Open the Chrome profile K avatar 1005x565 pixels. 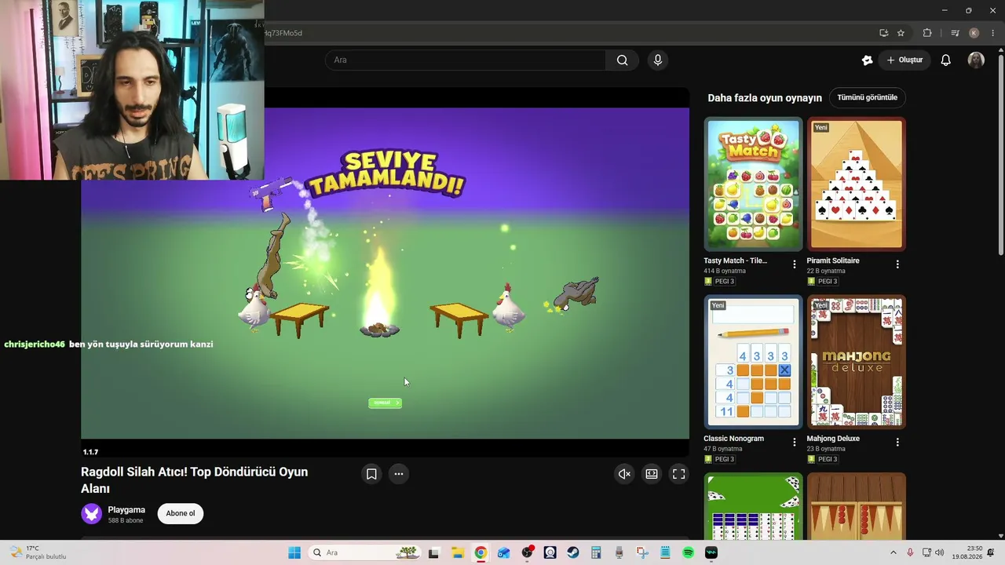974,33
